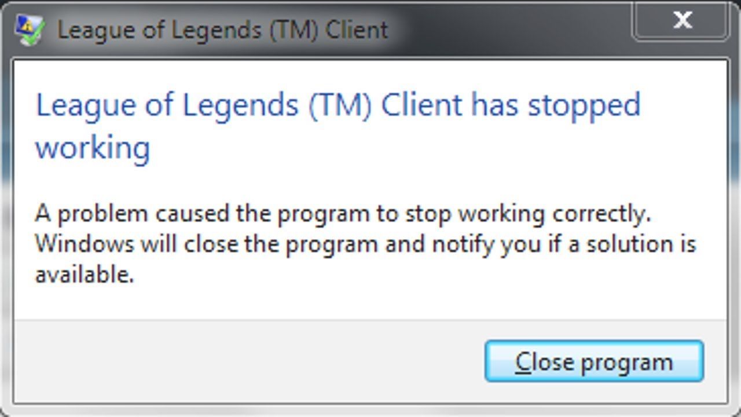
Task: Click the title bar text League of Legends (TM) Client
Action: click(223, 30)
